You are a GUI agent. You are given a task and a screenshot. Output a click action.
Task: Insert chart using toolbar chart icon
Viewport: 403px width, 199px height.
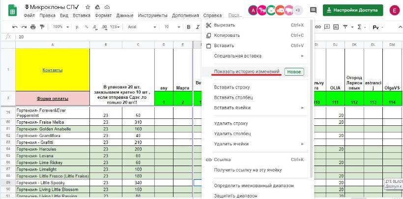coord(336,27)
